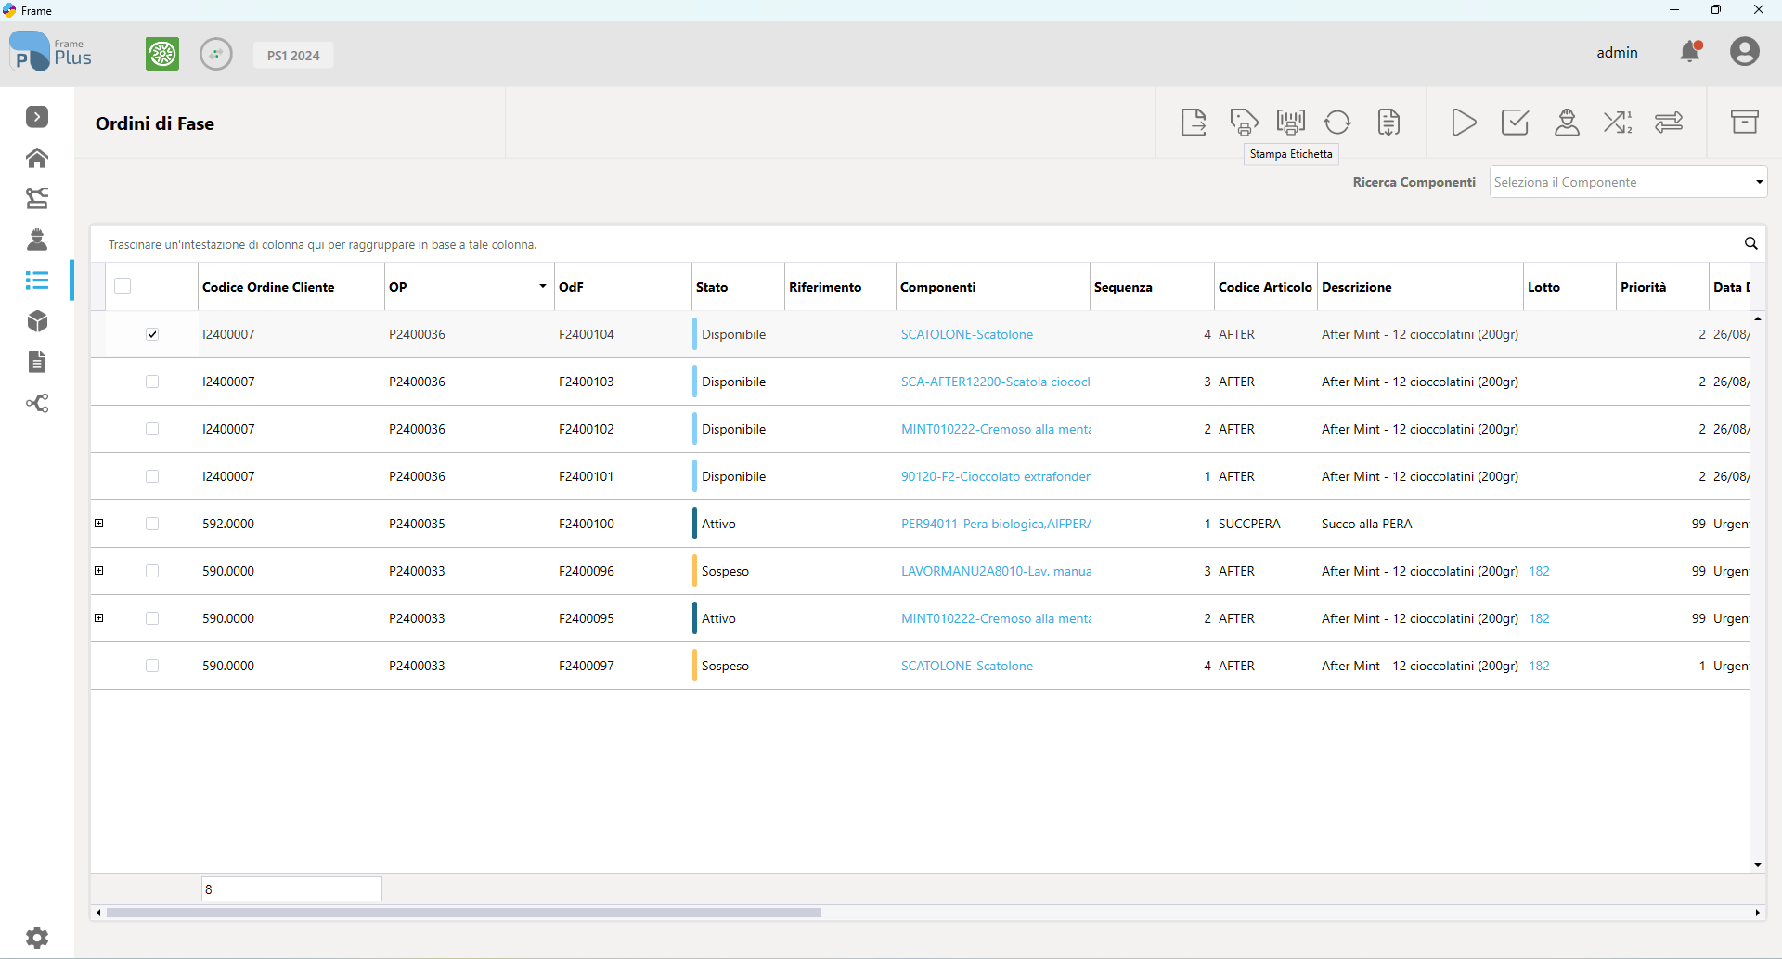Expand the row for order F2400096

pos(99,571)
